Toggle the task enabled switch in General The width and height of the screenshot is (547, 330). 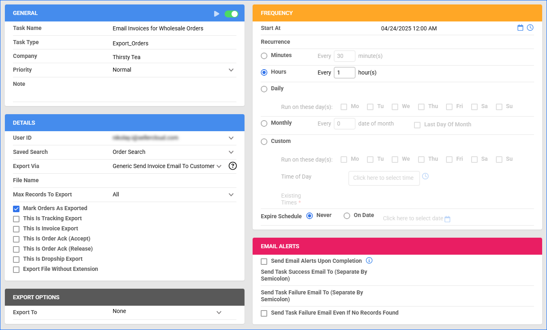[232, 14]
